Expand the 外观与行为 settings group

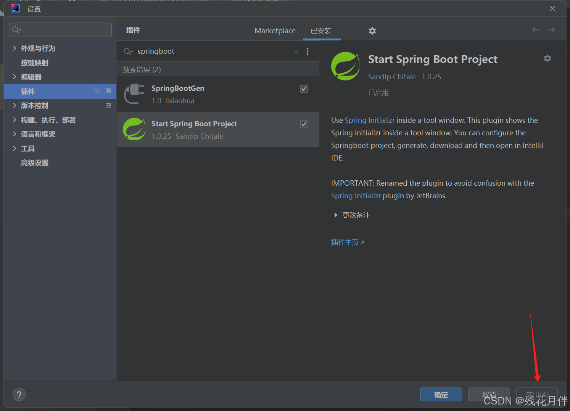click(x=14, y=48)
